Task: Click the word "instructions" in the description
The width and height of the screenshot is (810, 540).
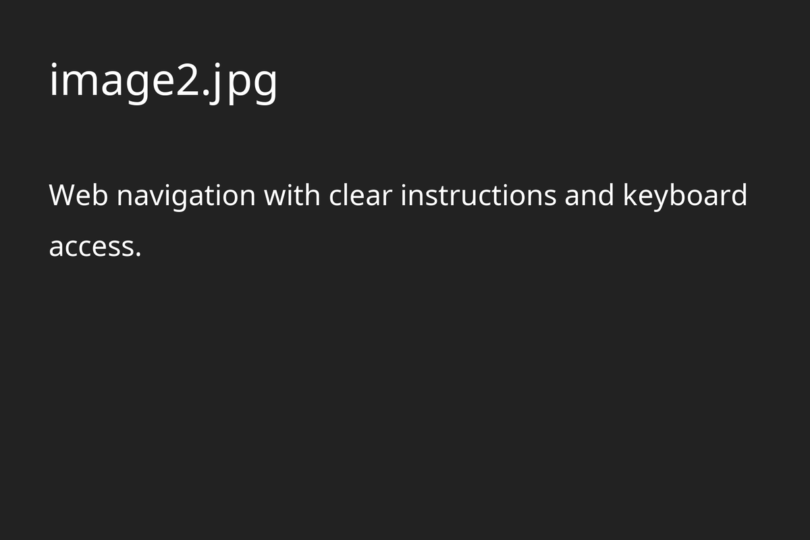Action: (x=479, y=196)
